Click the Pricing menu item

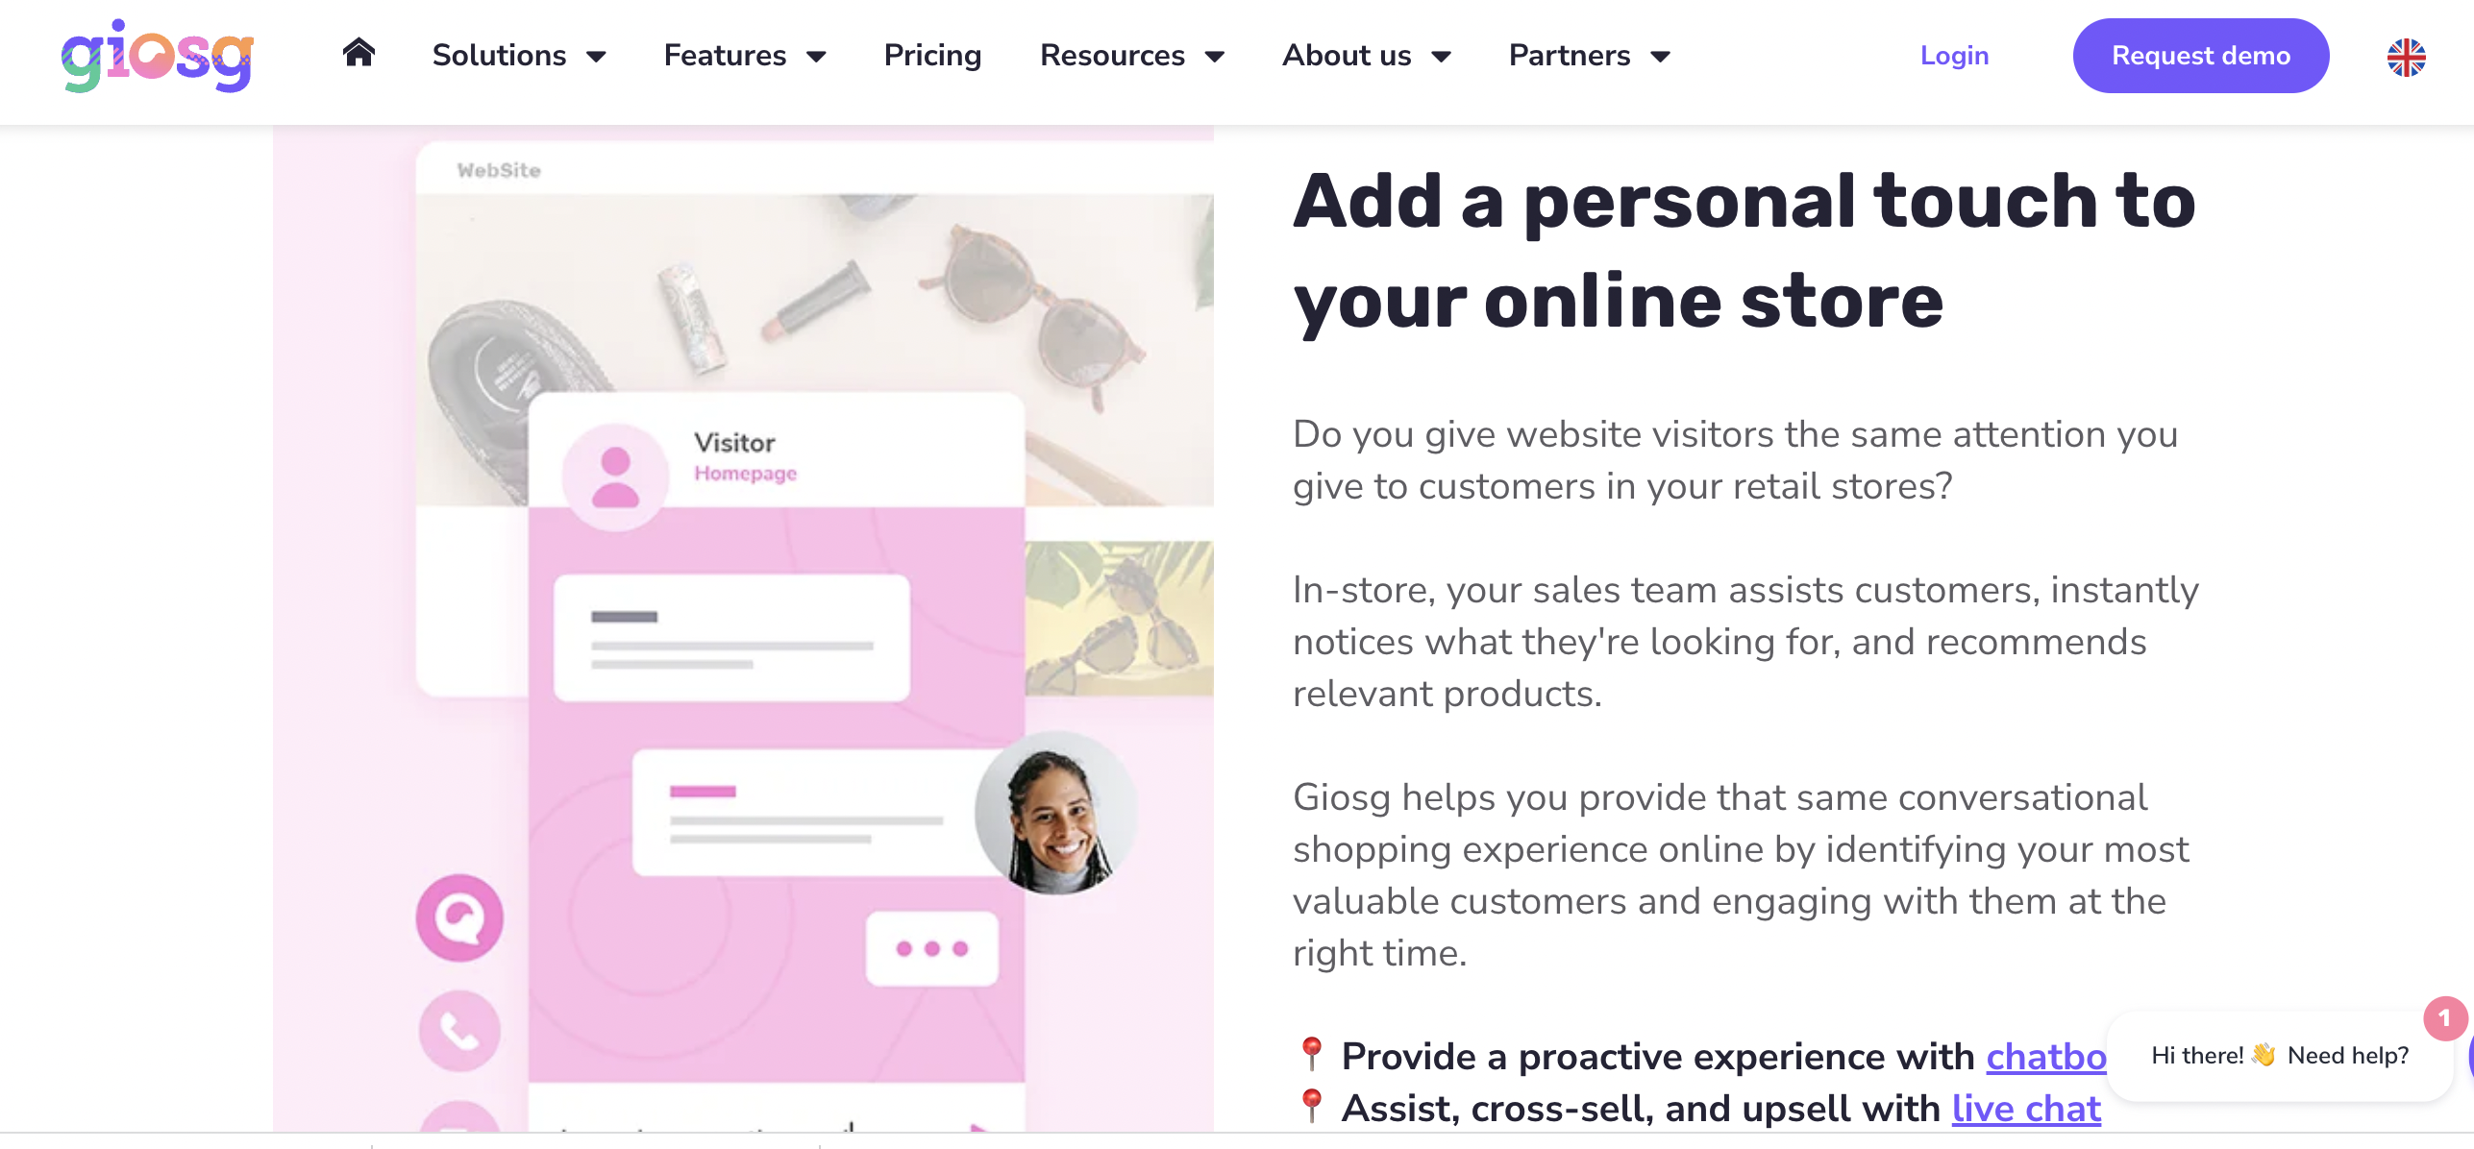point(932,54)
